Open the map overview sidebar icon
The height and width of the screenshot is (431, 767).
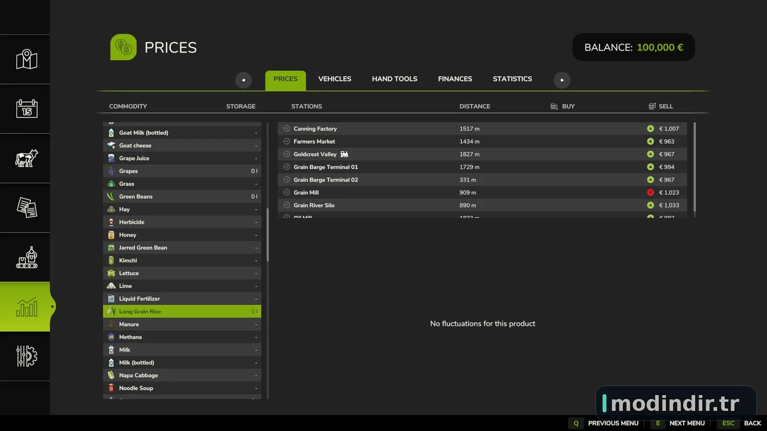(x=26, y=59)
